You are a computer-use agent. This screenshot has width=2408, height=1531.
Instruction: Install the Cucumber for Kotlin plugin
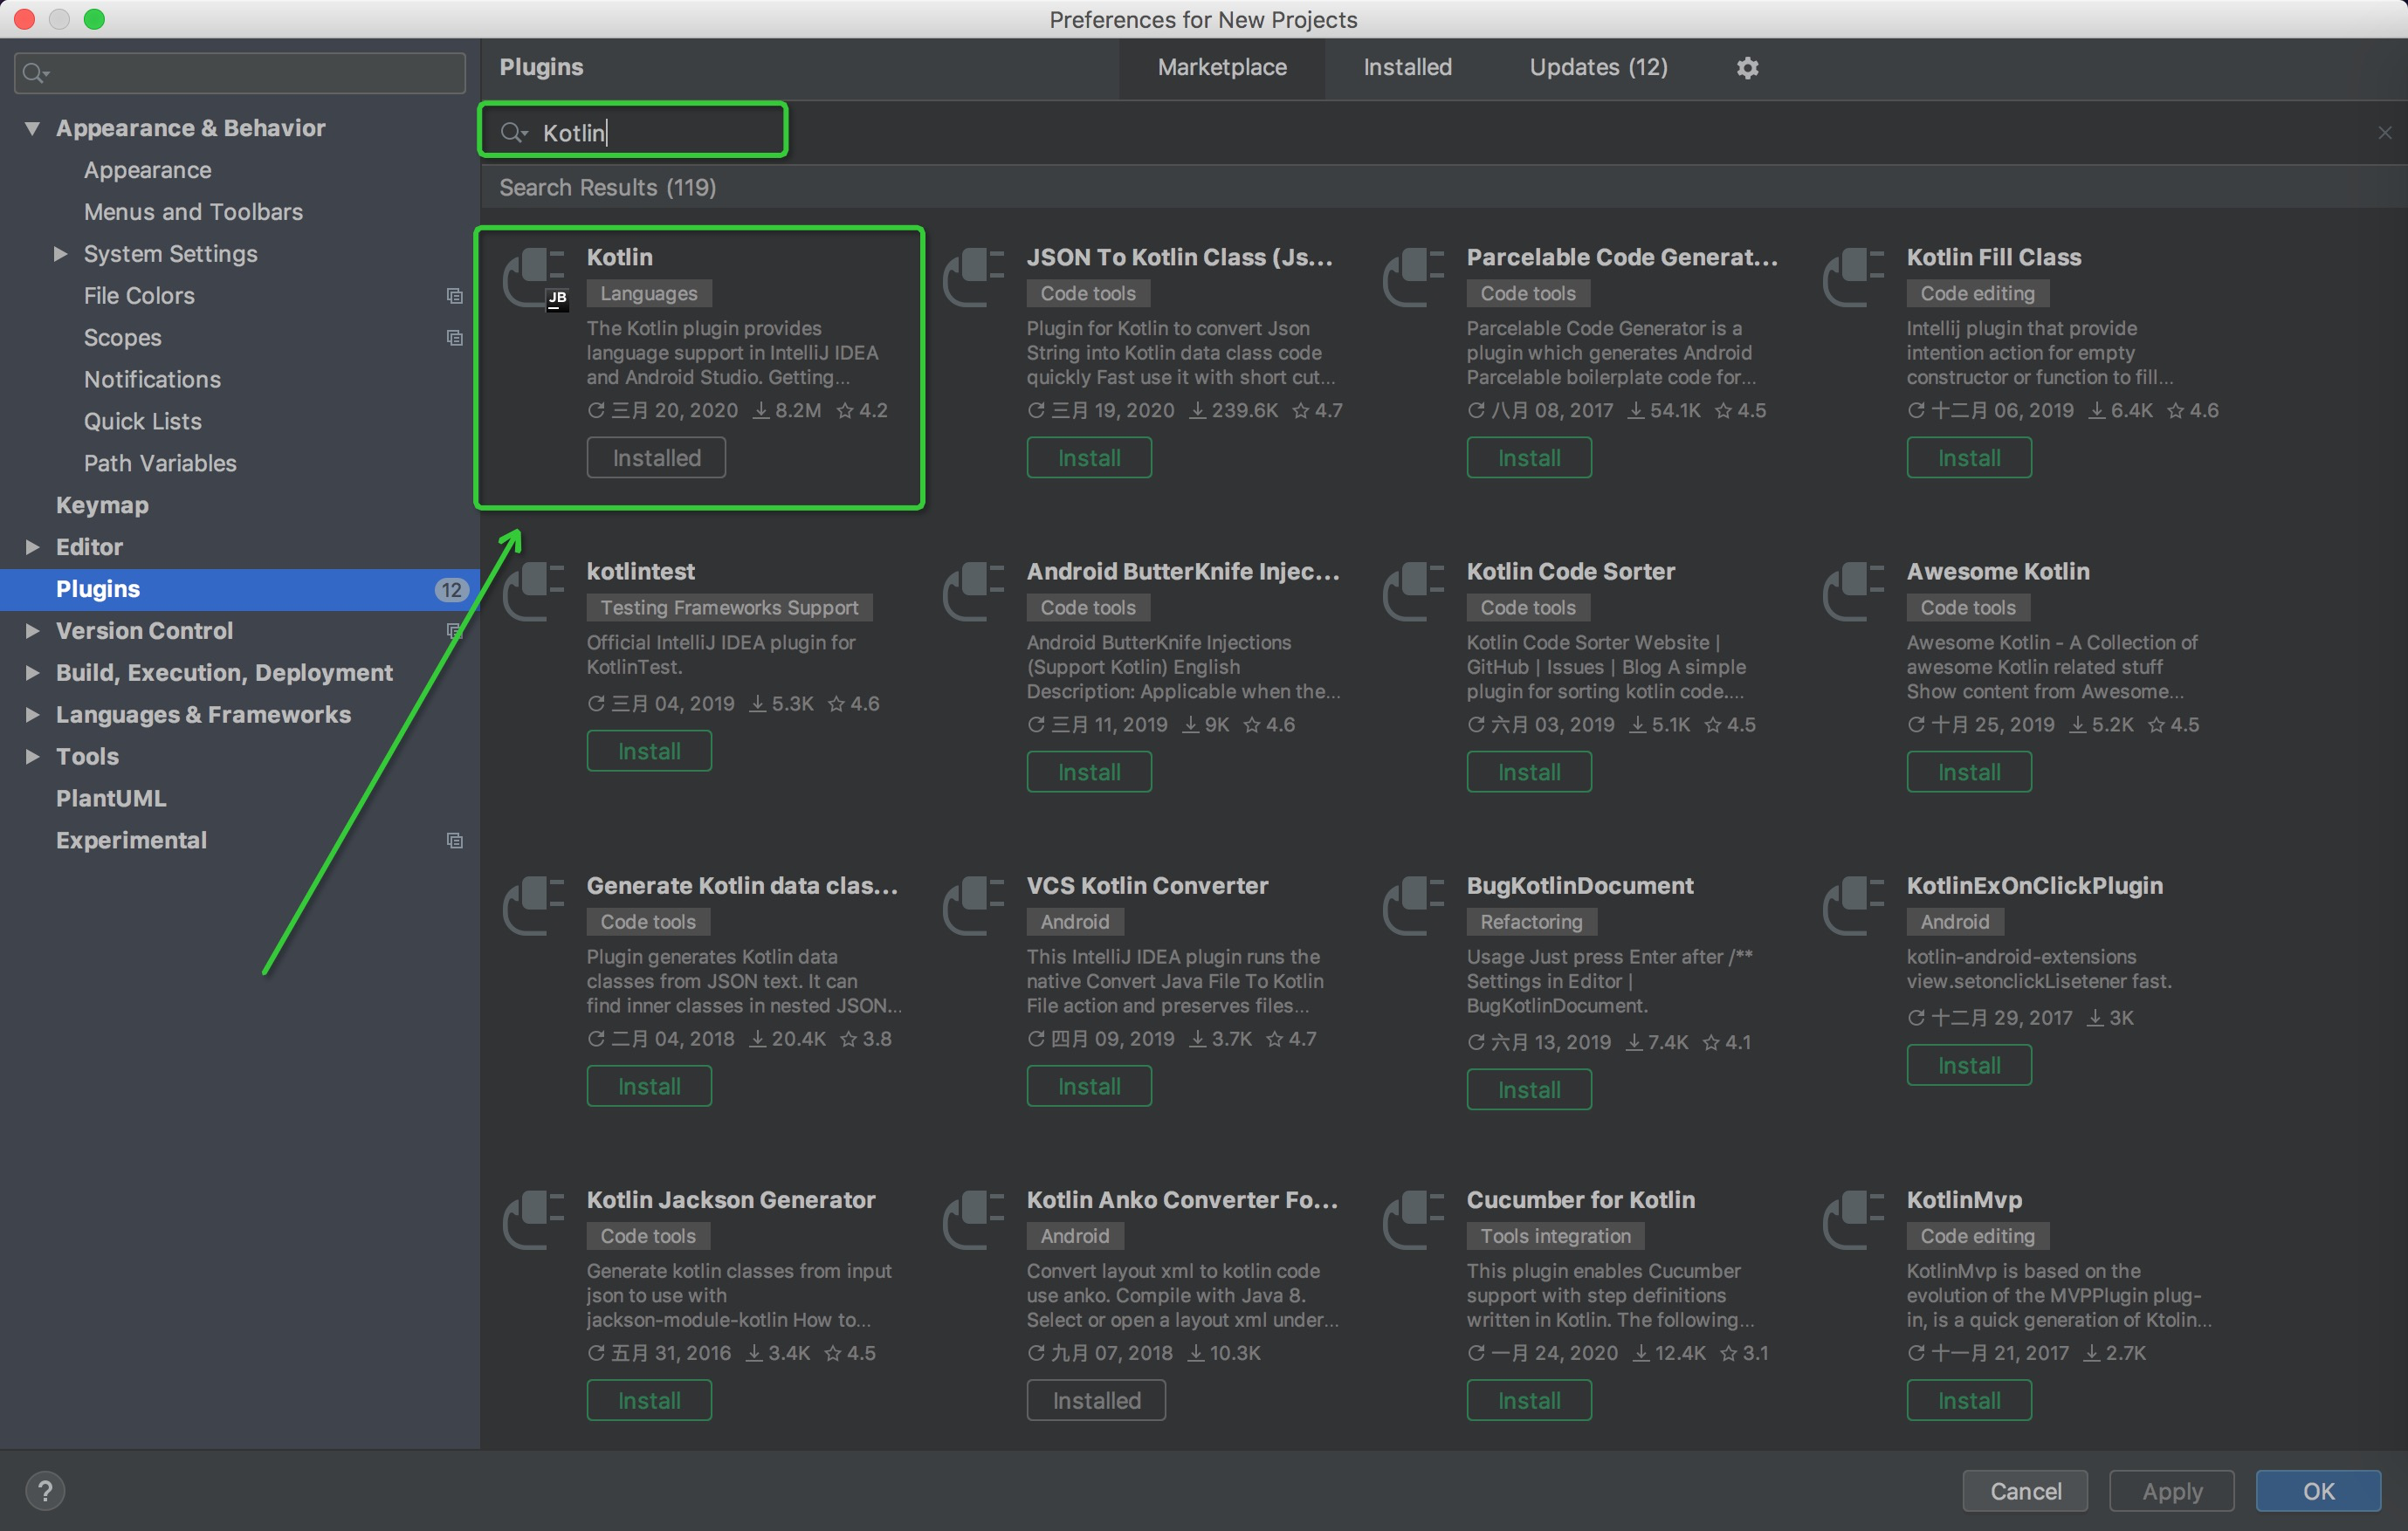1529,1400
